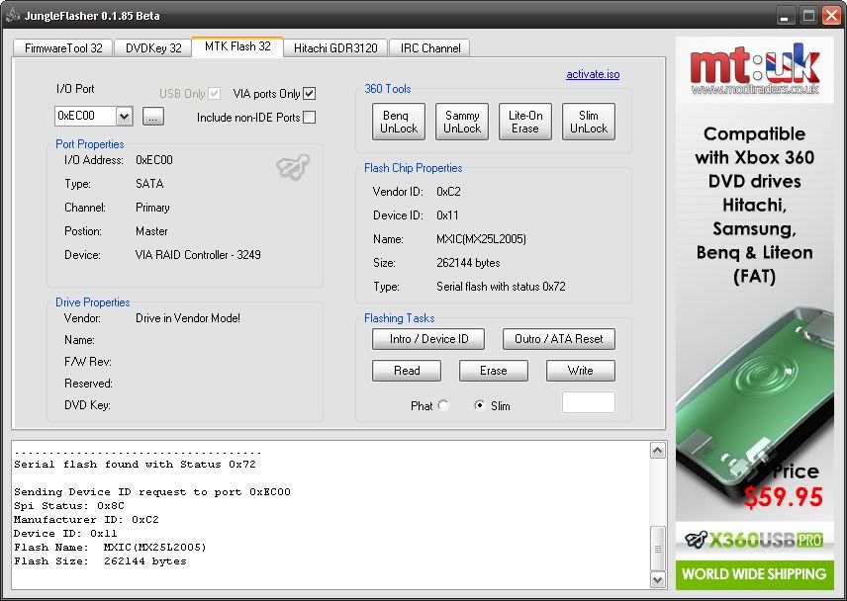Click the log scrollbar thumb
This screenshot has width=847, height=601.
point(657,549)
